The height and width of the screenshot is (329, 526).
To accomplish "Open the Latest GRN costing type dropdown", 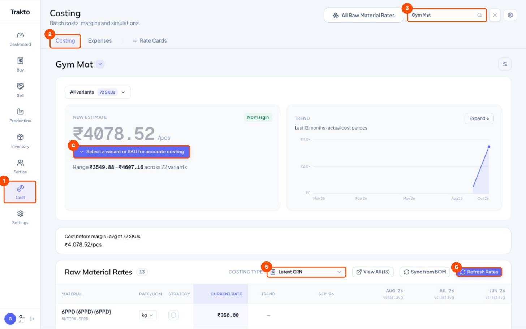I will 306,272.
